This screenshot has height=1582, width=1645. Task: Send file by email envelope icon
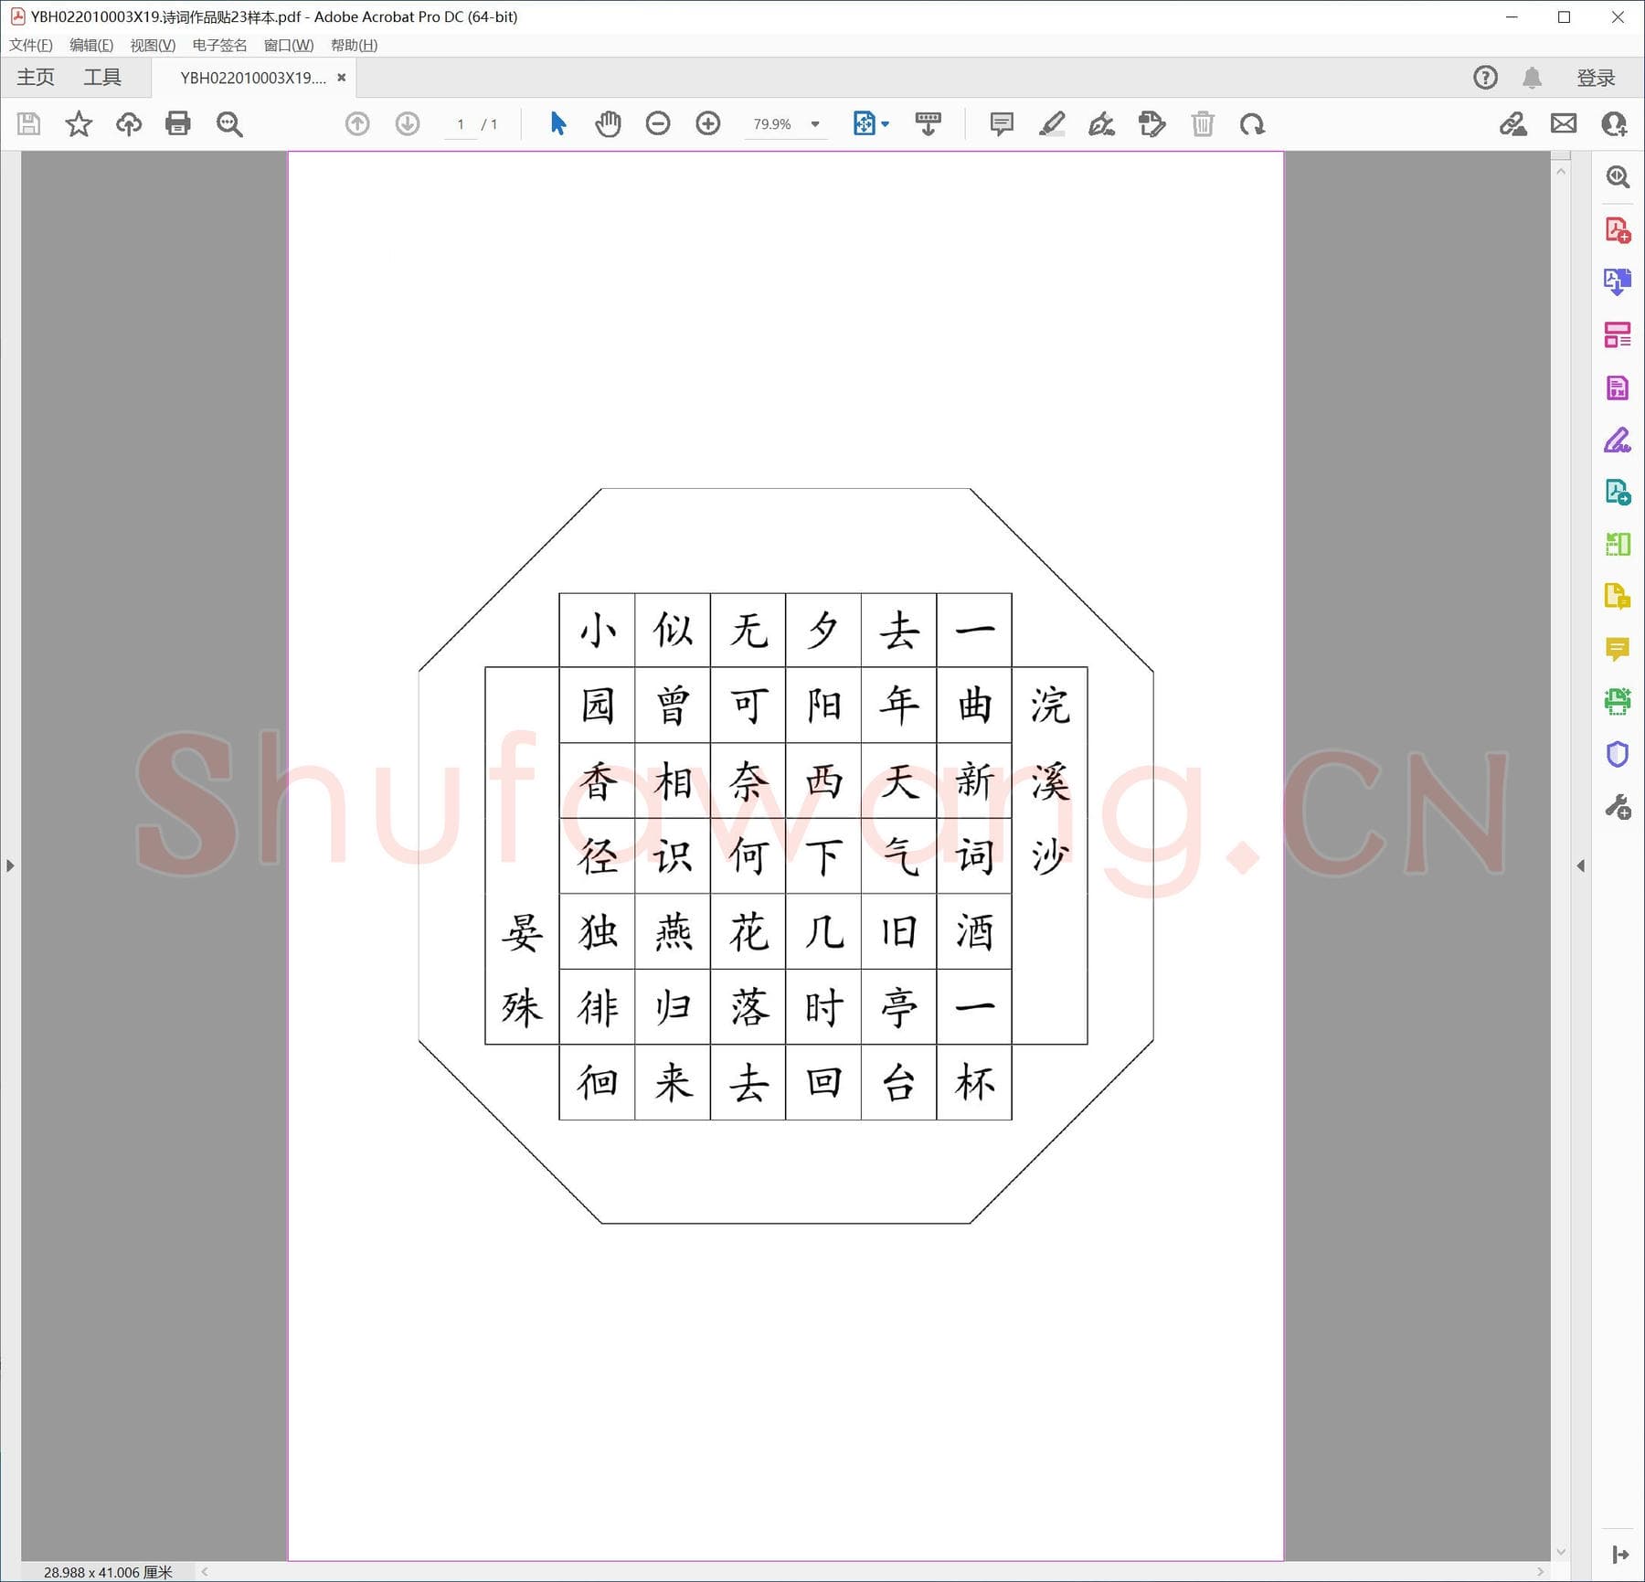point(1564,123)
